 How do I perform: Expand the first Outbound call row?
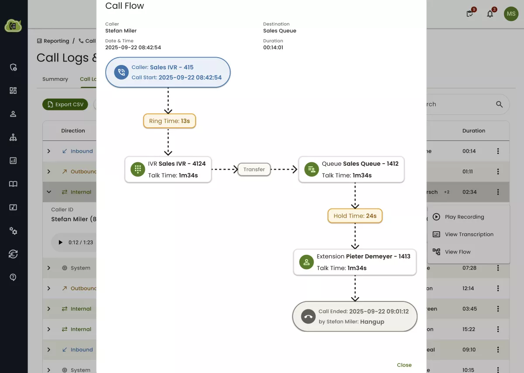[x=49, y=171]
